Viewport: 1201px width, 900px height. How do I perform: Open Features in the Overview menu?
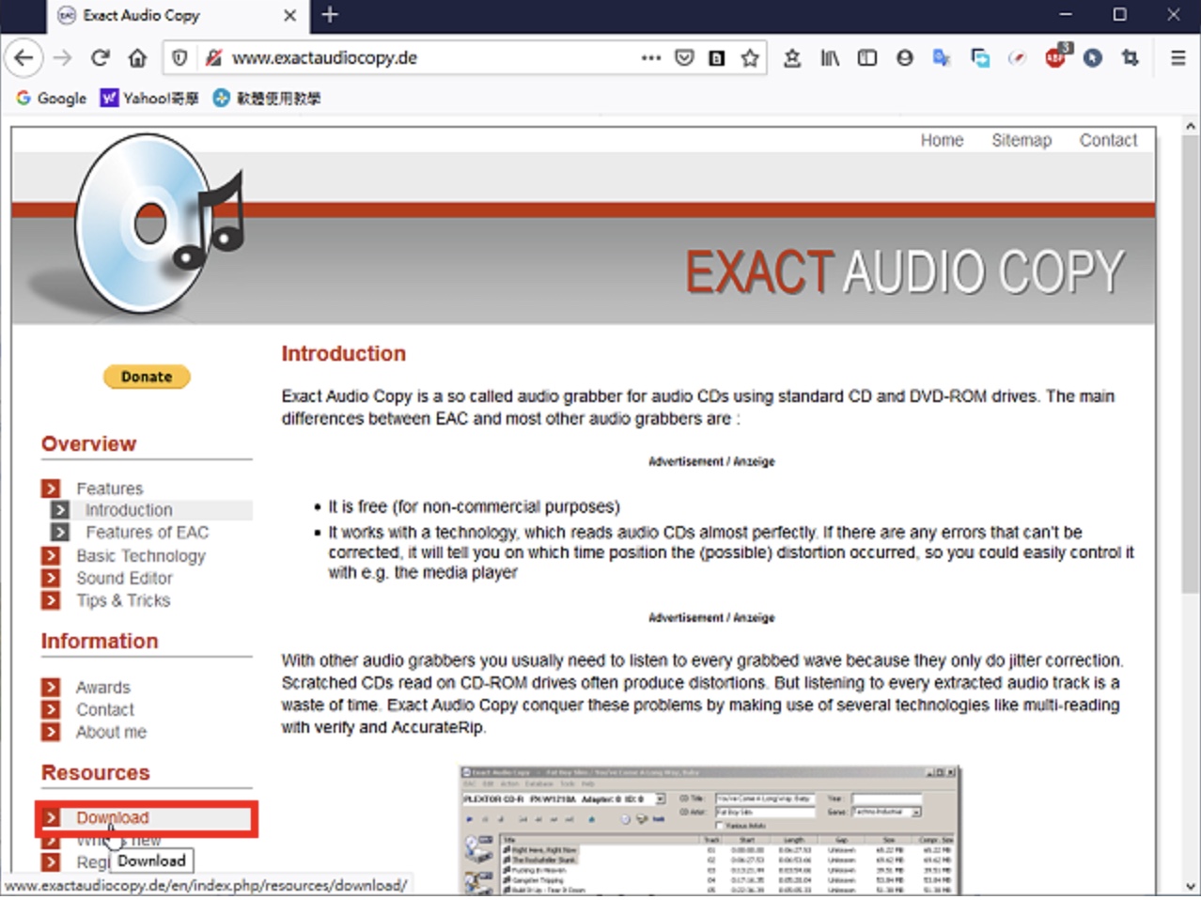point(110,489)
